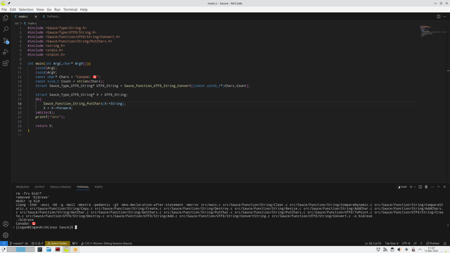This screenshot has height=253, width=450.
Task: Close the terminal panel
Action: (444, 187)
